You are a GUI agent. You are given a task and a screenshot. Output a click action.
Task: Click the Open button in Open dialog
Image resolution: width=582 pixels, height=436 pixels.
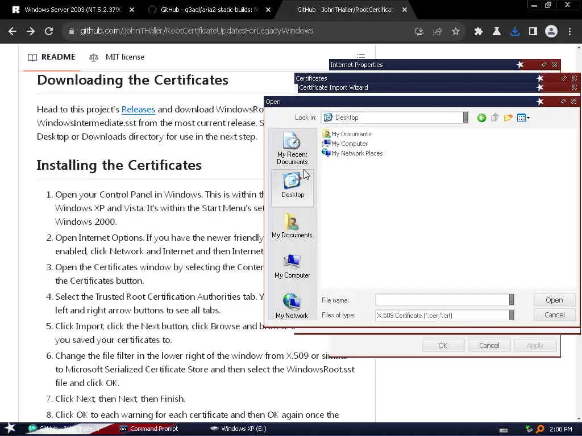click(x=554, y=300)
